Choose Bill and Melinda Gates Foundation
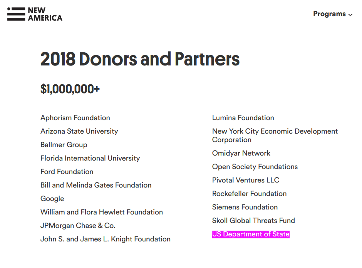362x268 pixels. [96, 185]
